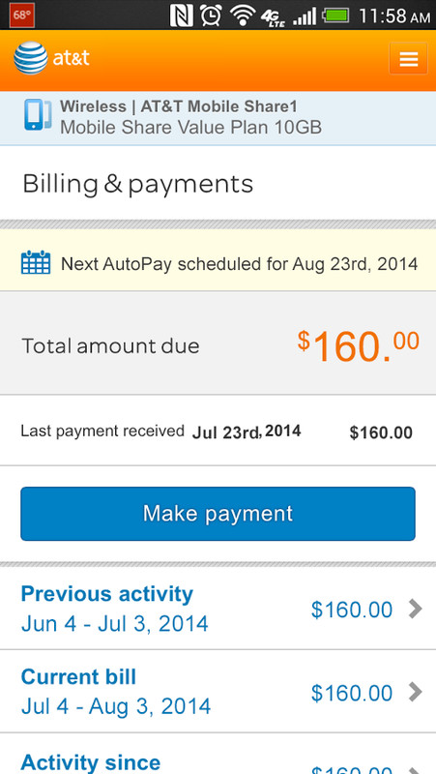
Task: Tap the $160.00 total amount due
Action: 358,346
